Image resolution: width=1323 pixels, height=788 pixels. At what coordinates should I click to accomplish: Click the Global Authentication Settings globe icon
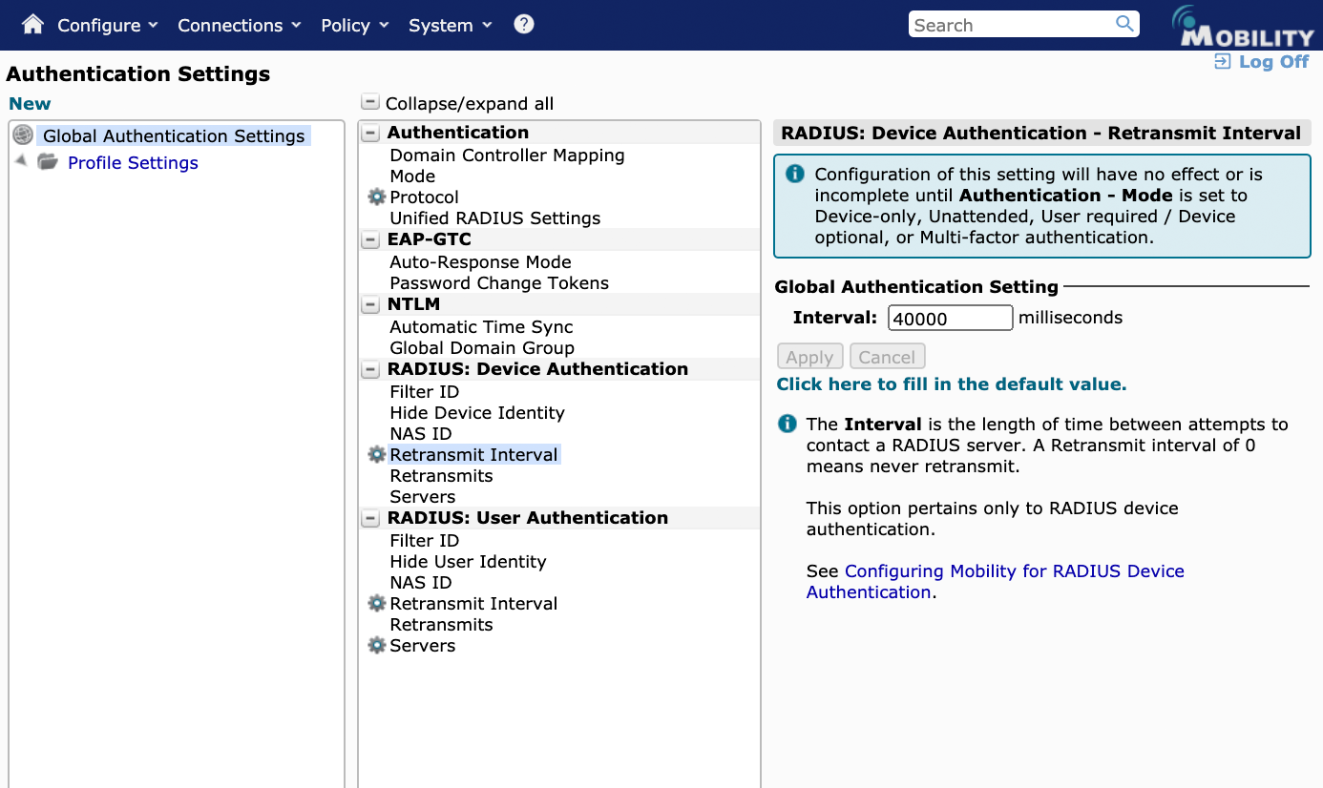[x=23, y=135]
